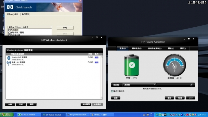Click the 全部關閉 button in Wireless Assistant

click(86, 104)
